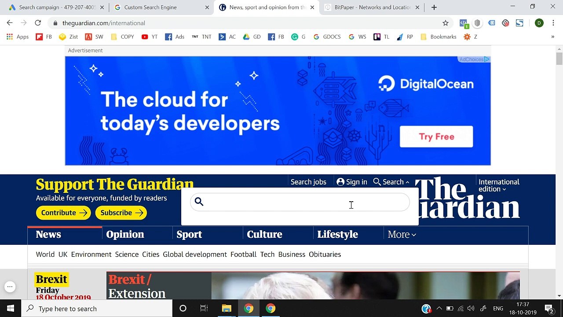Open the News section tab

pos(48,235)
